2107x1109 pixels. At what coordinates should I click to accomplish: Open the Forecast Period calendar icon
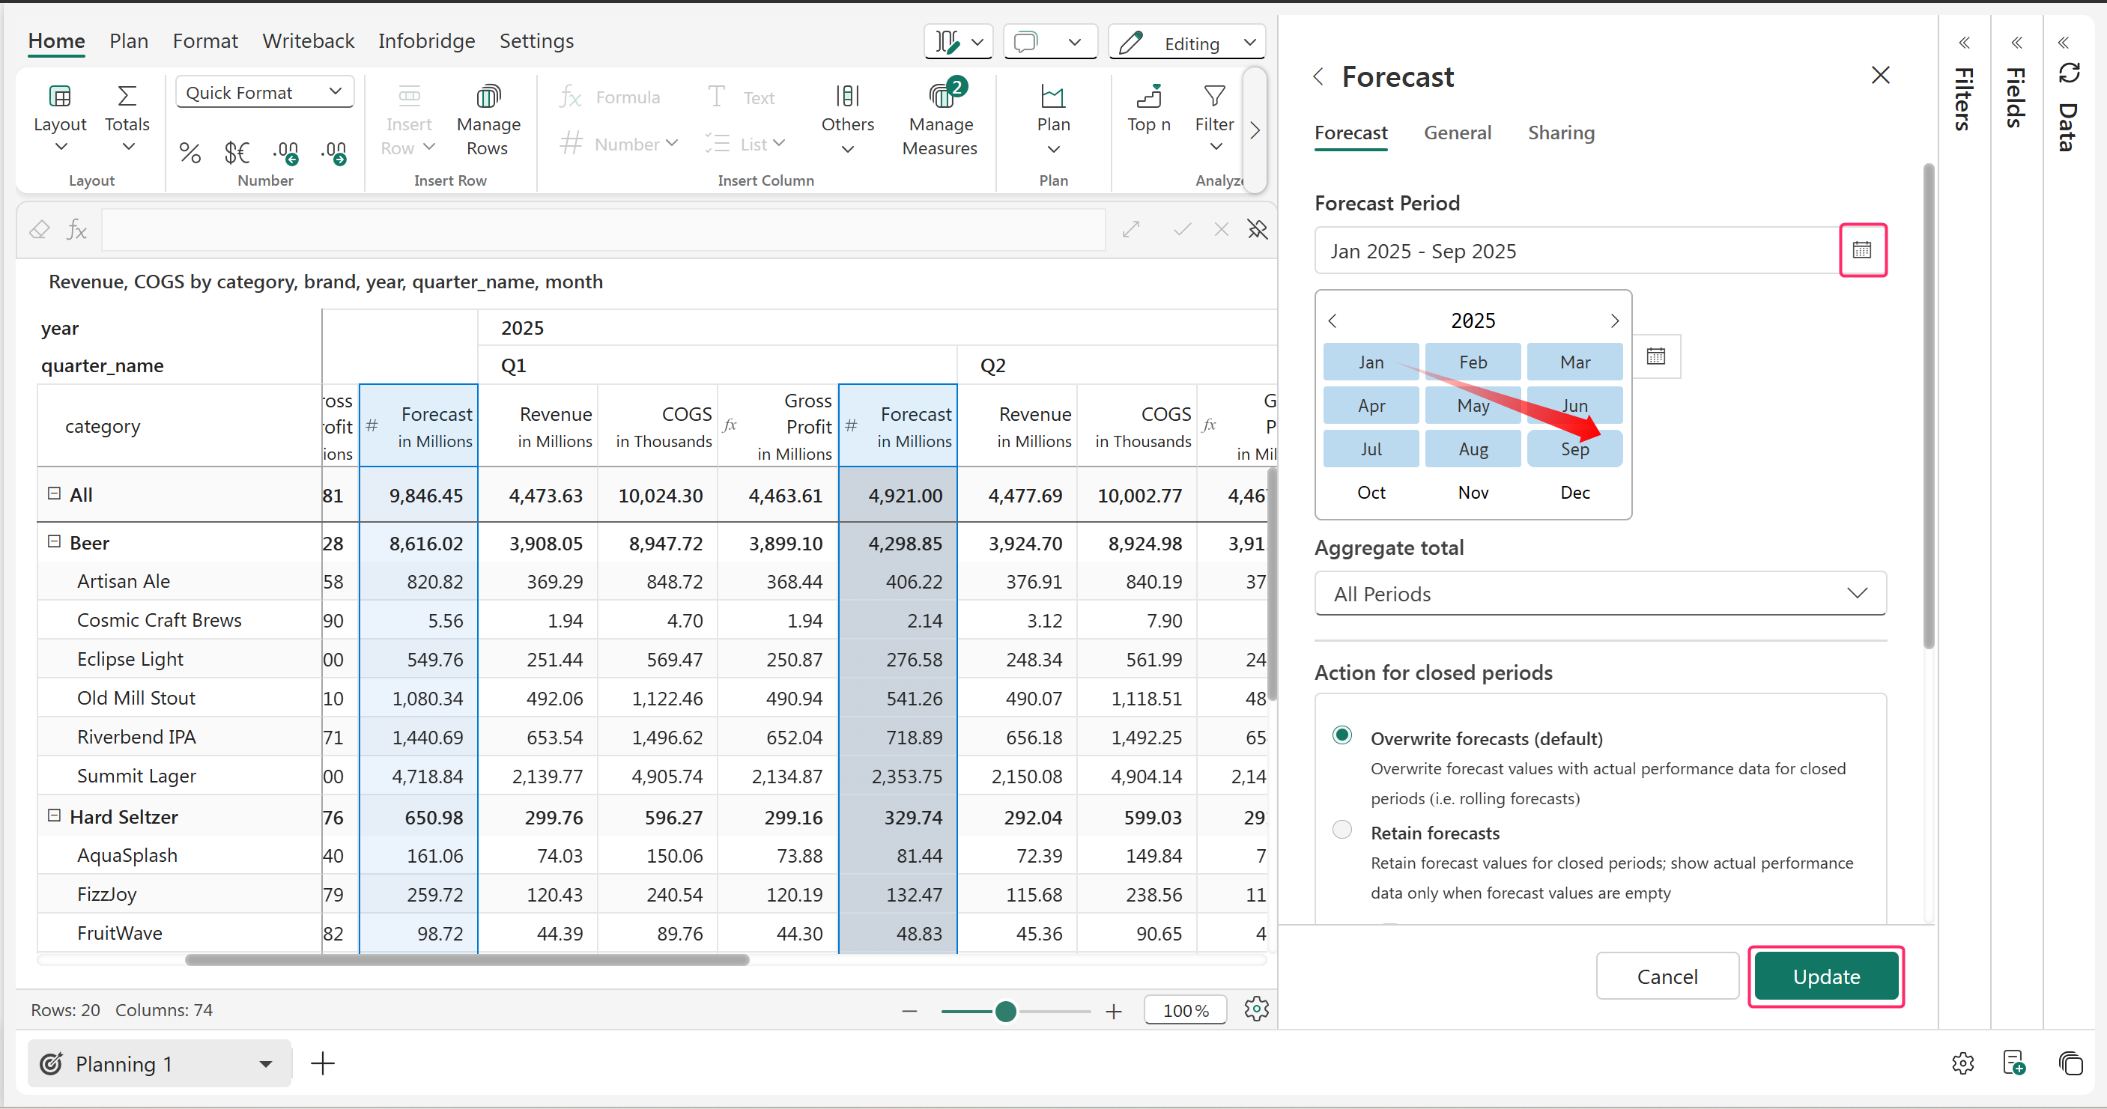click(1861, 250)
